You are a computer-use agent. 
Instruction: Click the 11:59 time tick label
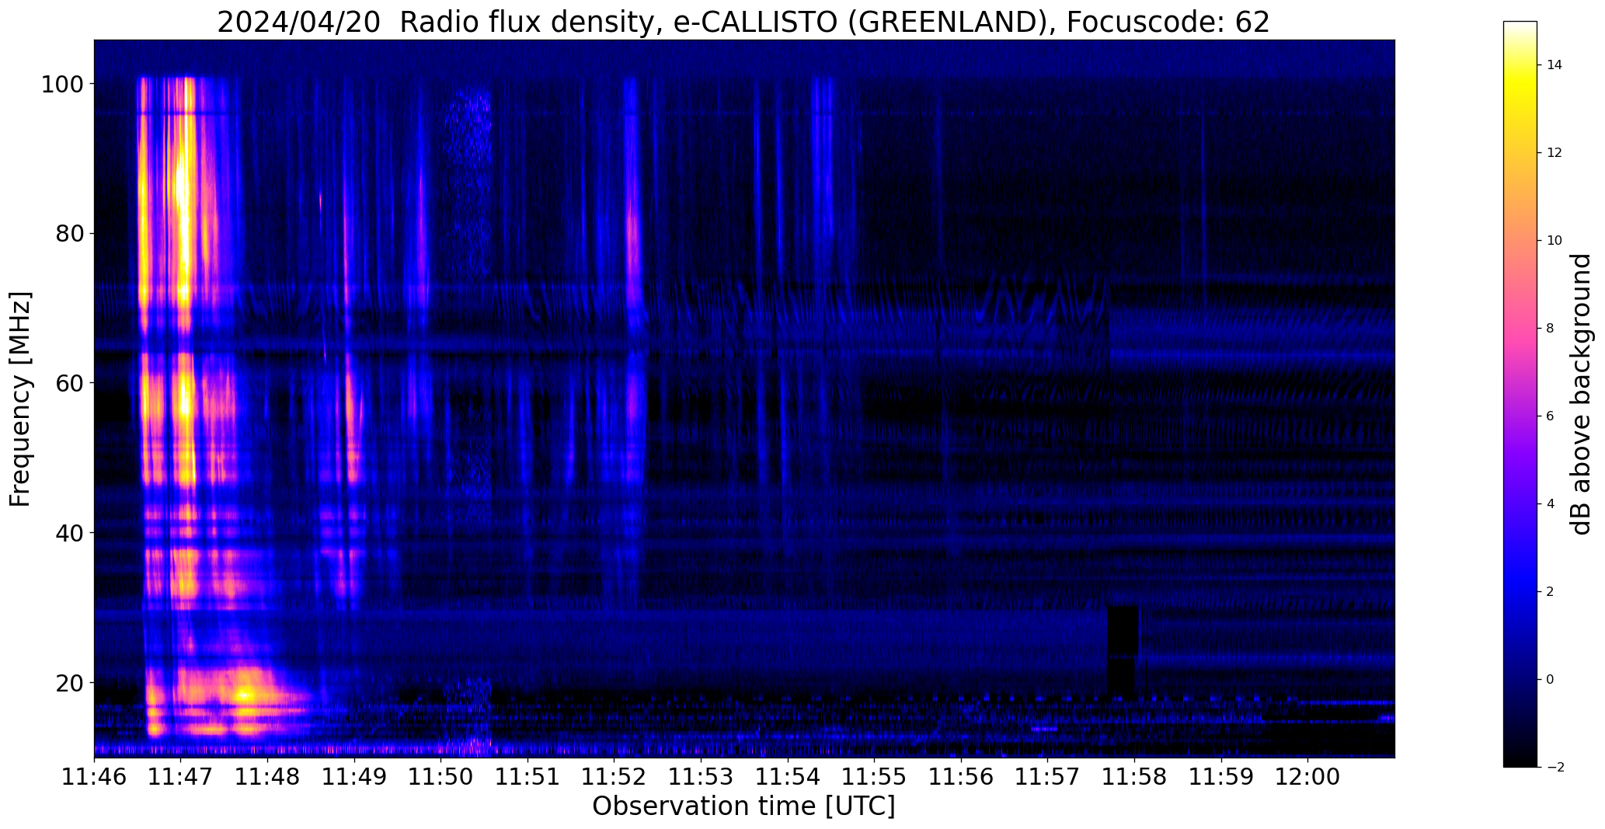pos(1222,777)
